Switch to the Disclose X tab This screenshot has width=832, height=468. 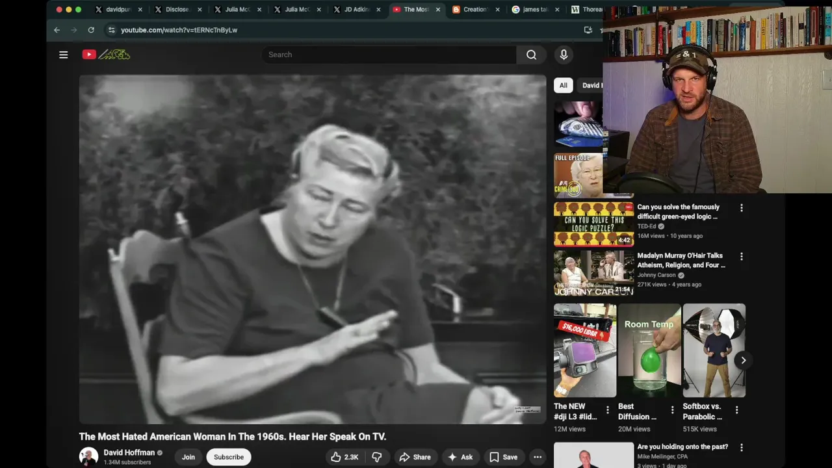[177, 10]
